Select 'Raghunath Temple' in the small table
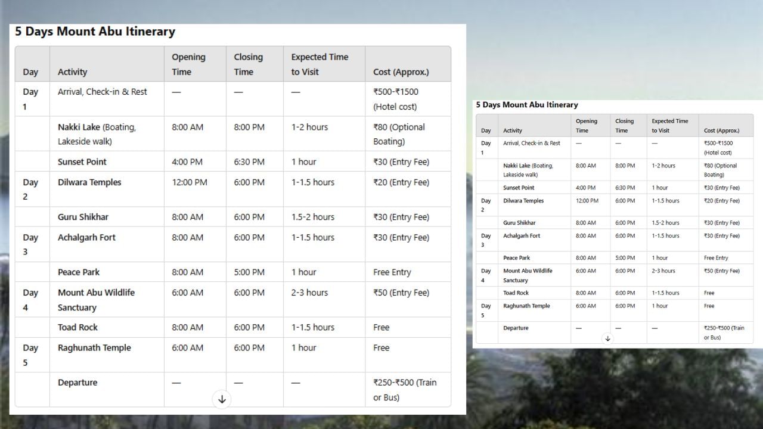Image resolution: width=763 pixels, height=429 pixels. [x=526, y=306]
